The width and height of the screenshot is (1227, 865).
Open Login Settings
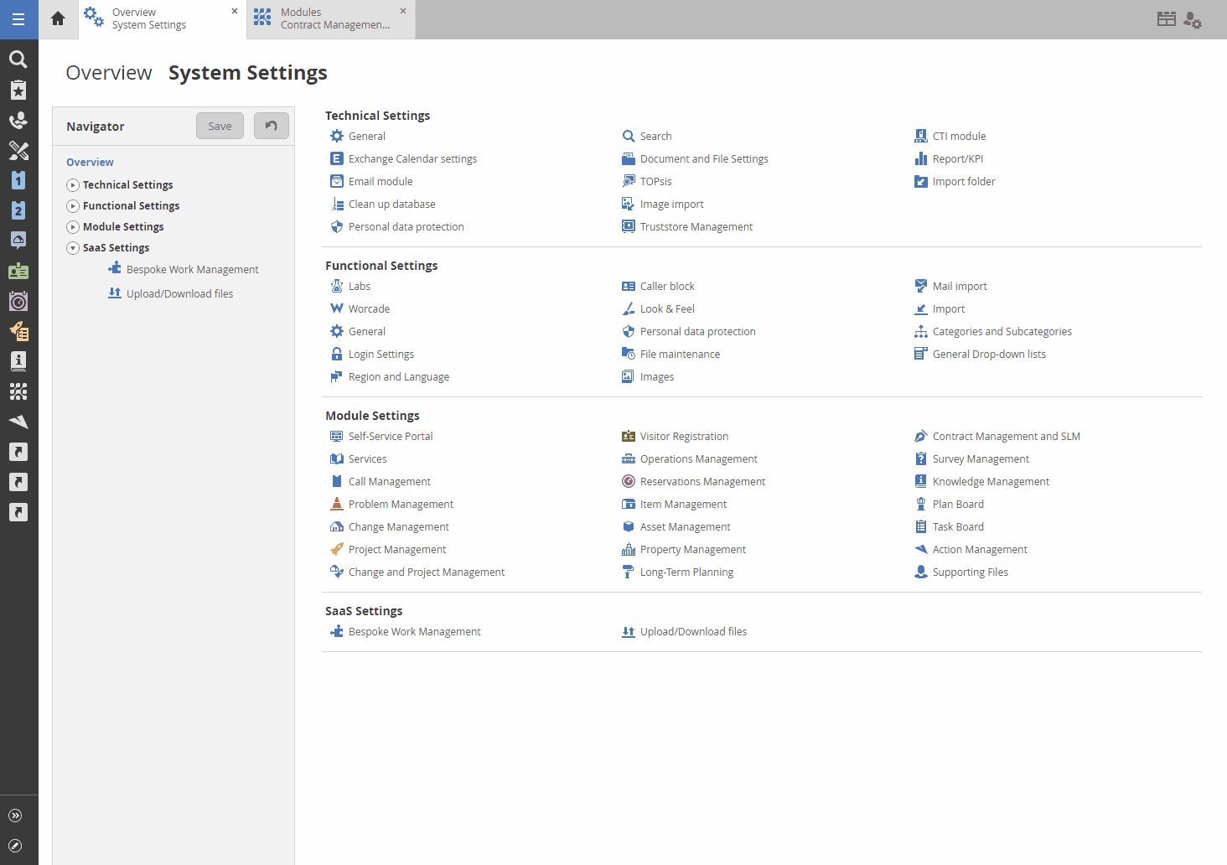coord(372,354)
